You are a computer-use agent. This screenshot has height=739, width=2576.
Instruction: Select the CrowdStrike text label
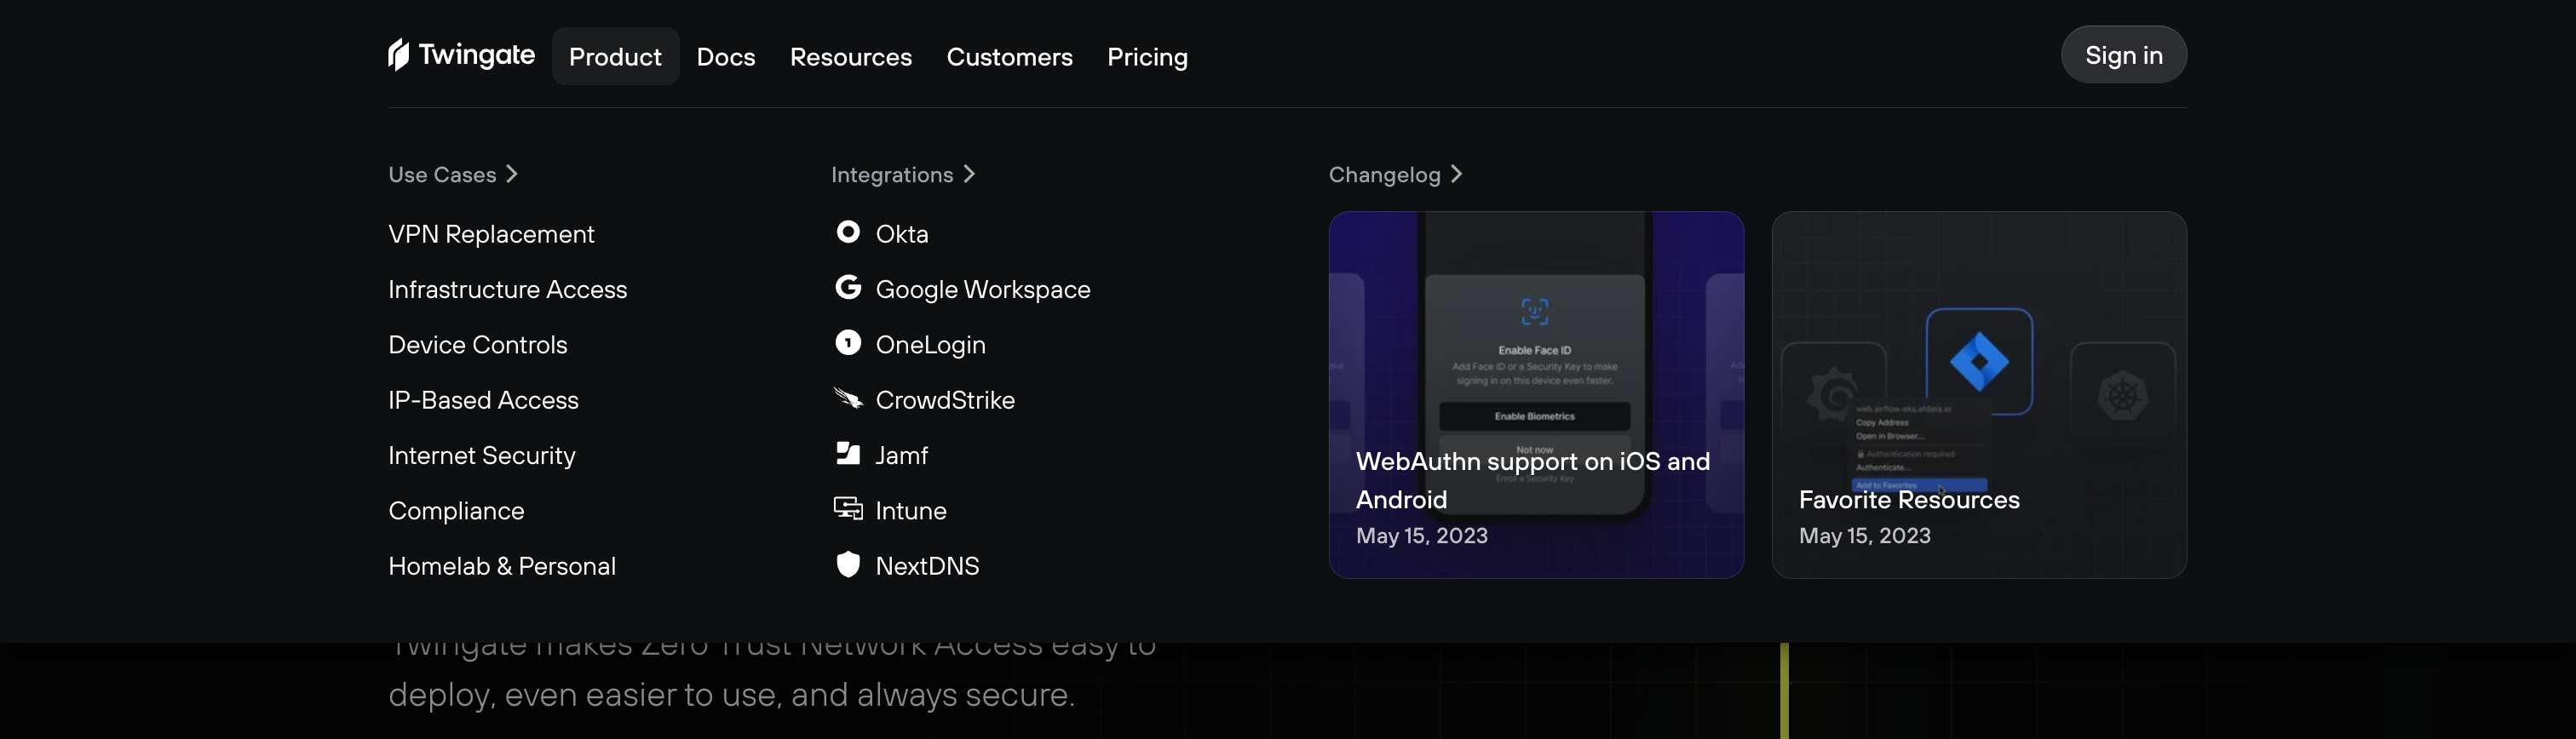945,400
